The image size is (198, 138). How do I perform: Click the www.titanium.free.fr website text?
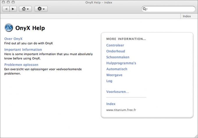click(x=121, y=110)
